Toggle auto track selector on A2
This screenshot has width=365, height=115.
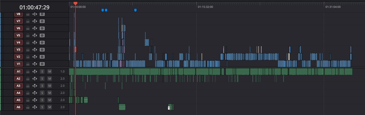point(35,79)
